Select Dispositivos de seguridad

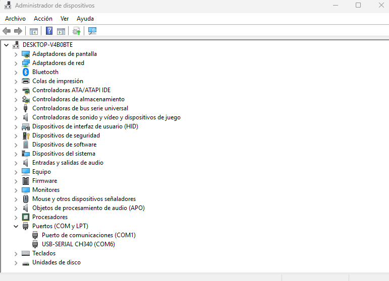66,135
